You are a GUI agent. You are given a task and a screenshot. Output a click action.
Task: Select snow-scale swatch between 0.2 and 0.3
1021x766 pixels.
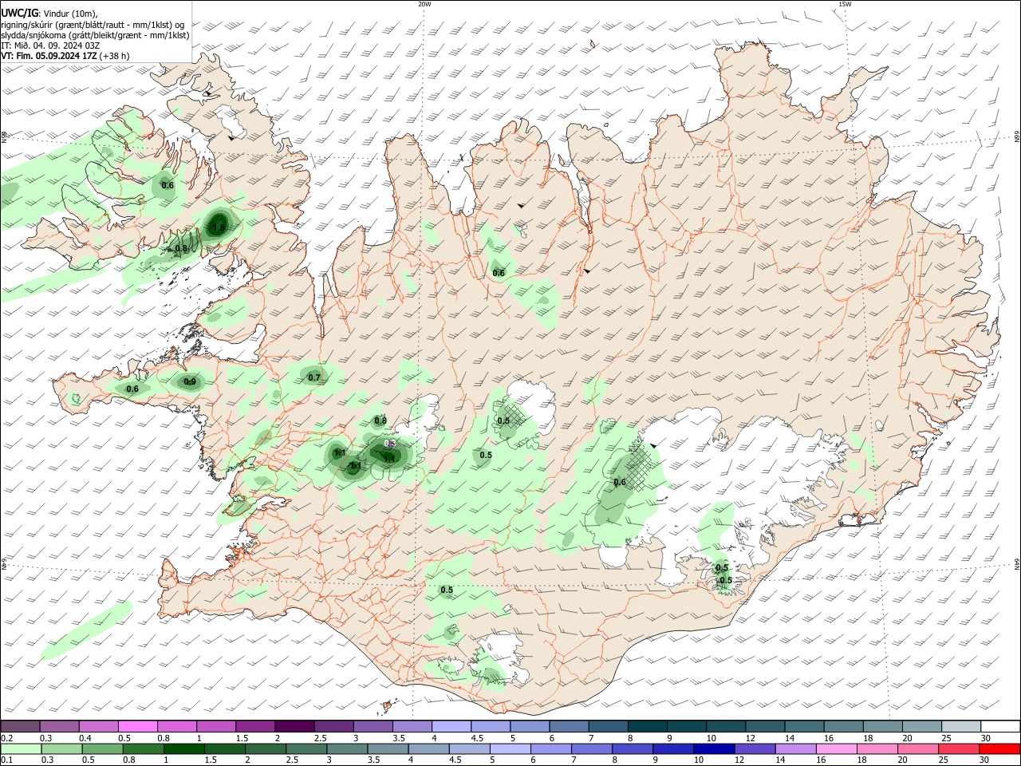20,726
